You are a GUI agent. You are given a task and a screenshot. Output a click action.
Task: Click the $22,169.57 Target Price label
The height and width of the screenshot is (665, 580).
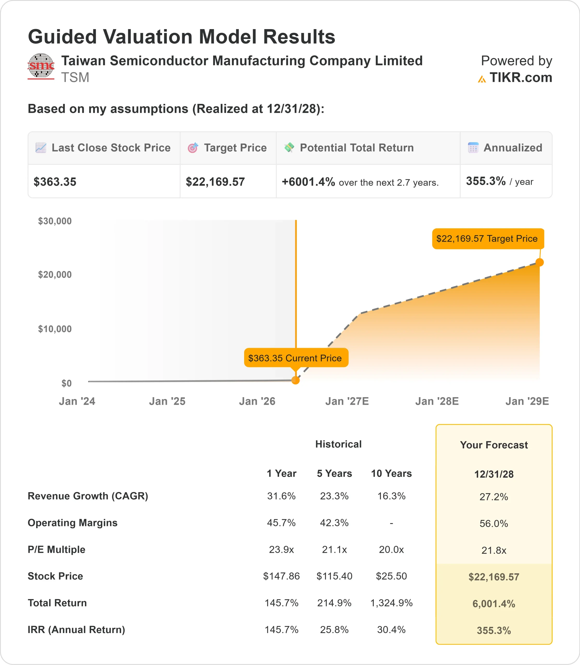tap(488, 239)
